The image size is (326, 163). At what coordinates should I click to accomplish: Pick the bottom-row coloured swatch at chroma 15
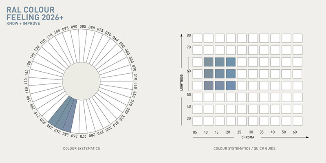[x=220, y=86]
